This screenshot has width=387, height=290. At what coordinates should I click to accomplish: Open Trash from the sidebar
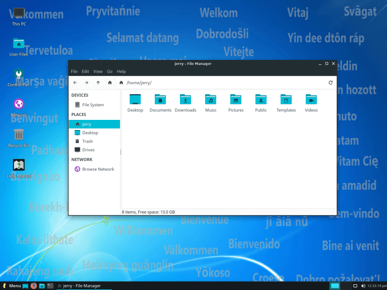click(87, 141)
